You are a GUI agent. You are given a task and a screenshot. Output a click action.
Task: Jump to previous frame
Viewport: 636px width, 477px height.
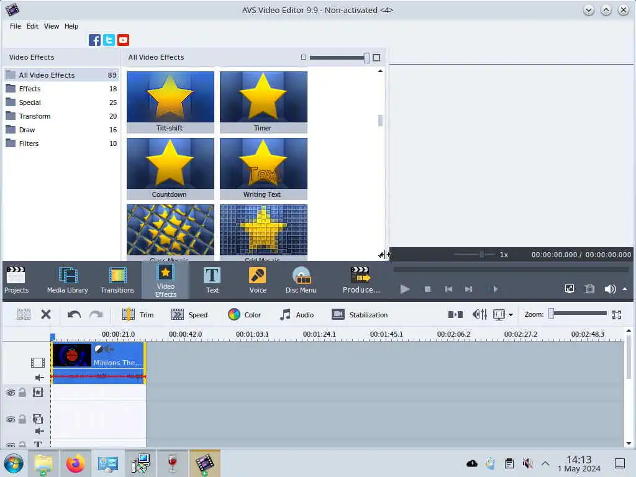[x=448, y=289]
